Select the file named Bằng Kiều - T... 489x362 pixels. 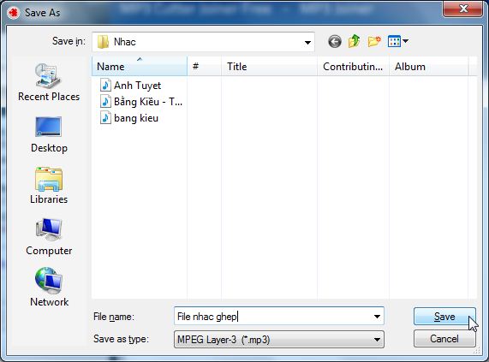tap(148, 102)
